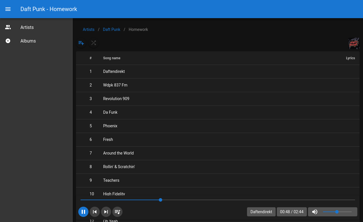Select the Wdpk 837 Fm track
This screenshot has height=222, width=363.
coord(218,85)
